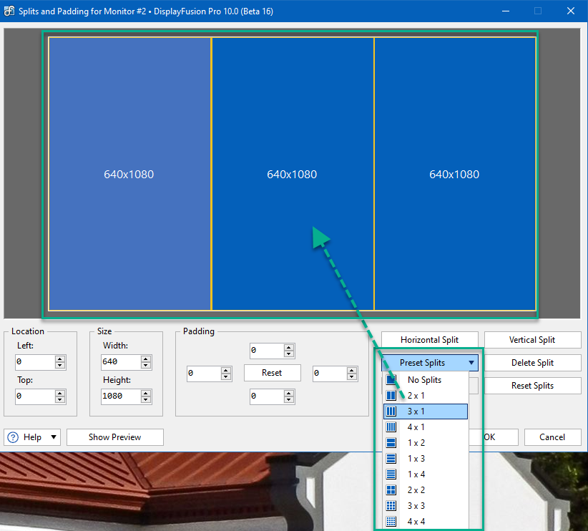
Task: Click the 3 x 1 split icon
Action: pyautogui.click(x=391, y=411)
